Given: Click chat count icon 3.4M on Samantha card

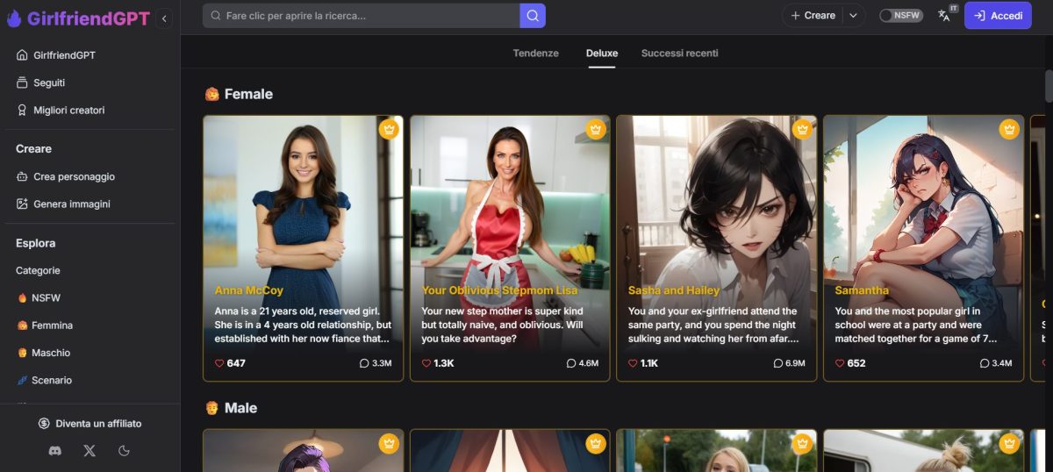Looking at the screenshot, I should click(x=985, y=363).
